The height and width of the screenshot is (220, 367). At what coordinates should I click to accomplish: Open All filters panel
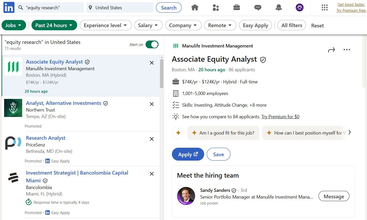292,25
